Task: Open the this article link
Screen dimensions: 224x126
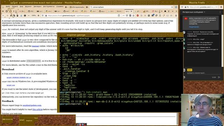Action: [37, 110]
